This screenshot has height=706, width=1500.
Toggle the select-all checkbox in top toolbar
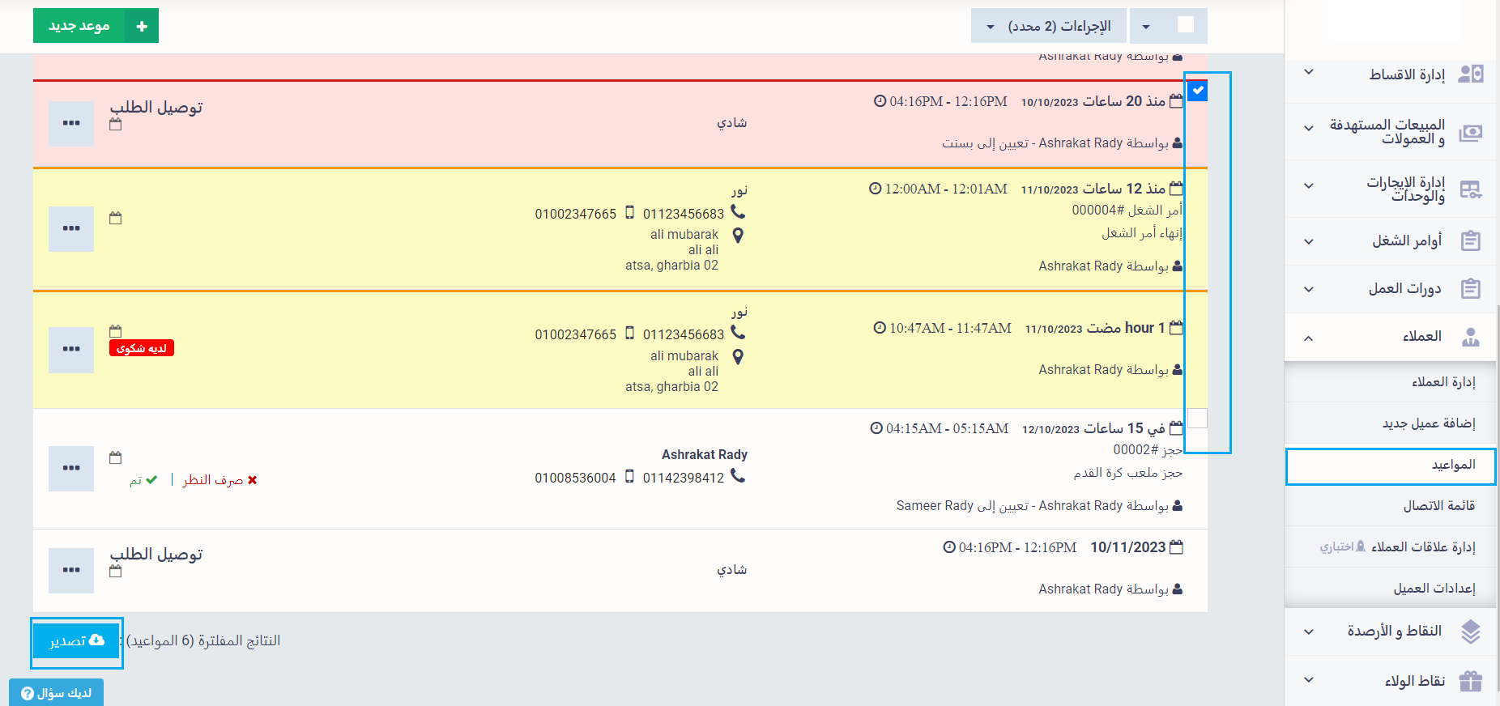pos(1185,25)
